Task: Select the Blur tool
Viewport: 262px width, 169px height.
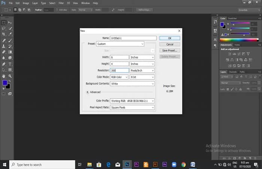Action: coord(4,58)
